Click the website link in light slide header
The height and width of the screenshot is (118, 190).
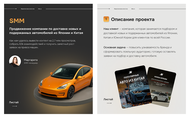point(133,9)
